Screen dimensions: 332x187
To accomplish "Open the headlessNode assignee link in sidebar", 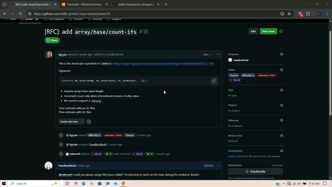I will click(x=241, y=60).
